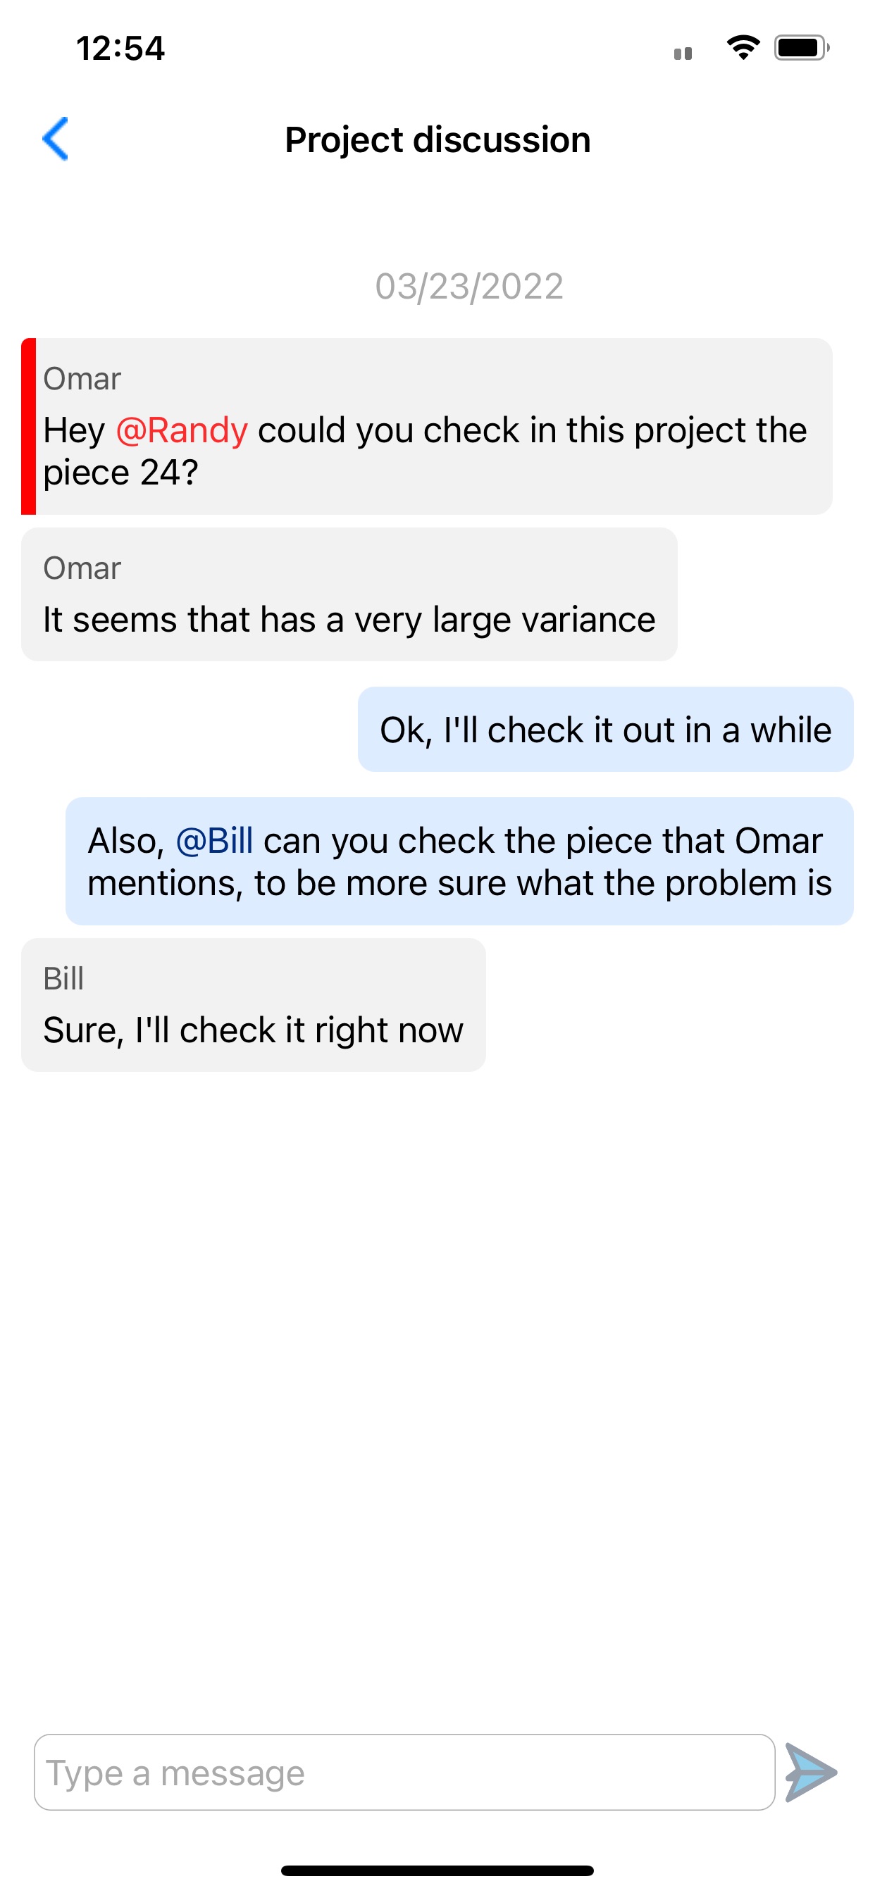The image size is (875, 1893).
Task: Tap the 03/23/2022 date separator
Action: [x=469, y=286]
